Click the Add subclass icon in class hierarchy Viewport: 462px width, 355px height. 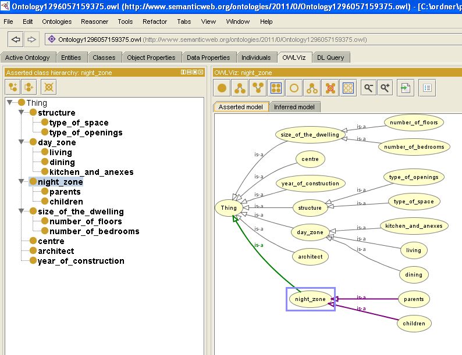pyautogui.click(x=12, y=87)
